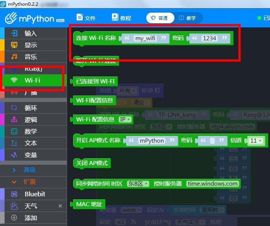Select the WI-FI配置信息 block
The image size is (270, 226).
pos(94,100)
